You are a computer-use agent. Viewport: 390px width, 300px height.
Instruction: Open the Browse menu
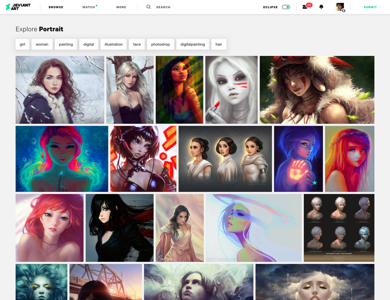(x=56, y=7)
